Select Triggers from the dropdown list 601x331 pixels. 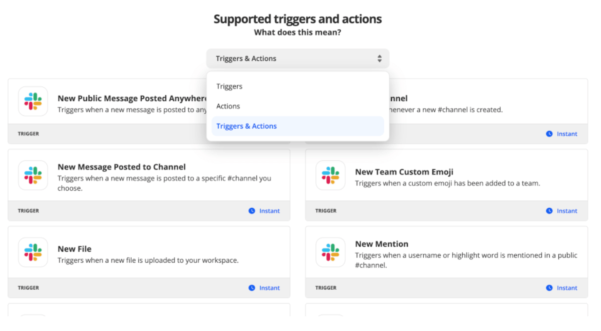[x=298, y=86]
